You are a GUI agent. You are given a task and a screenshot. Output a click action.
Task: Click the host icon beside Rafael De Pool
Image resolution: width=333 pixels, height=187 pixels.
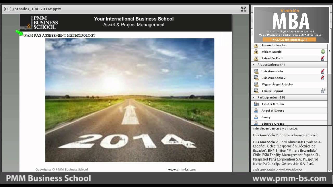click(x=256, y=58)
